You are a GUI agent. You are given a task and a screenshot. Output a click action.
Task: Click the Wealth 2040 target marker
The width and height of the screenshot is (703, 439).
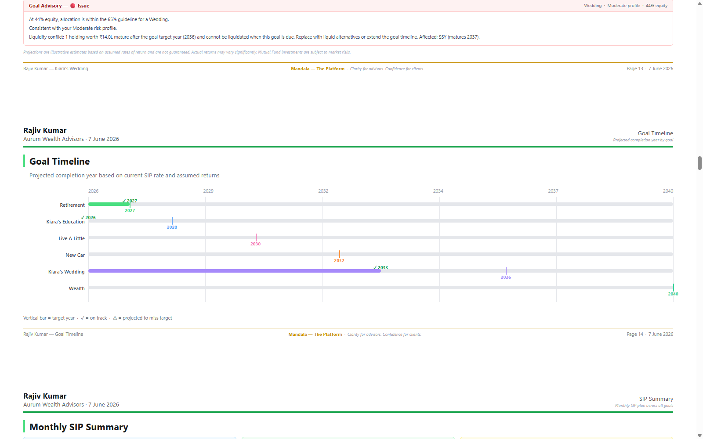(x=673, y=288)
